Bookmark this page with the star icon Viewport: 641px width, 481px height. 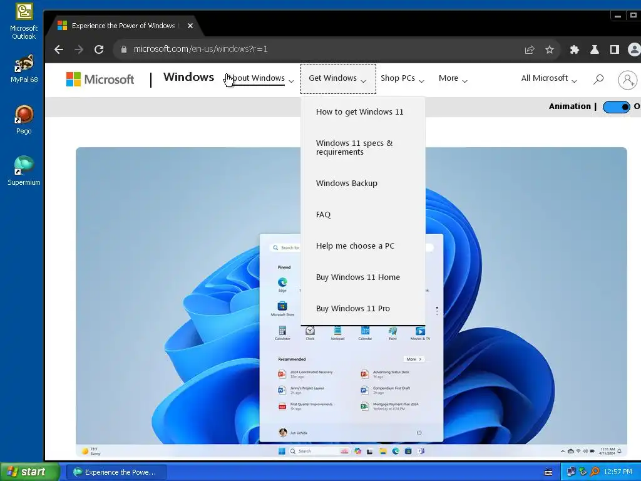550,49
